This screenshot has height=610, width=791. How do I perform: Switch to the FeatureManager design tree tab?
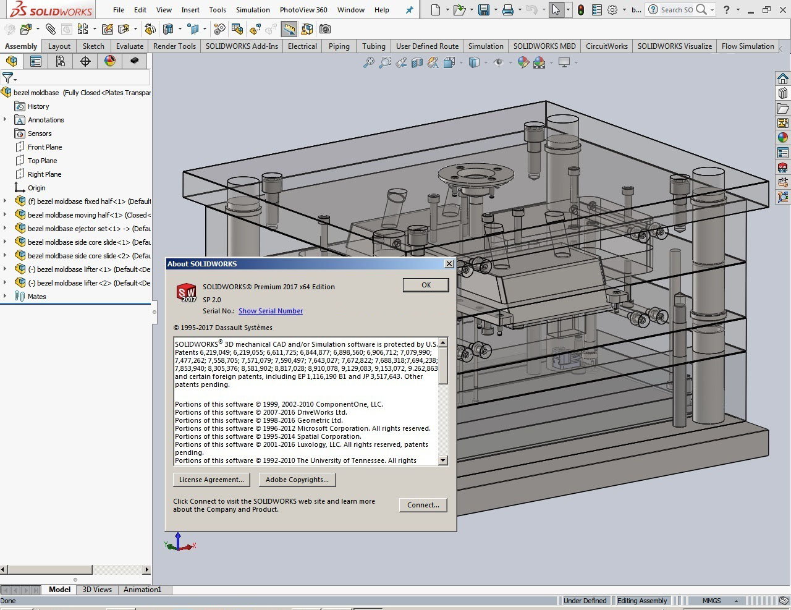12,61
